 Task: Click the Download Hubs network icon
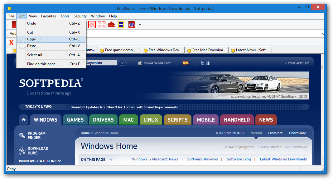point(22,150)
